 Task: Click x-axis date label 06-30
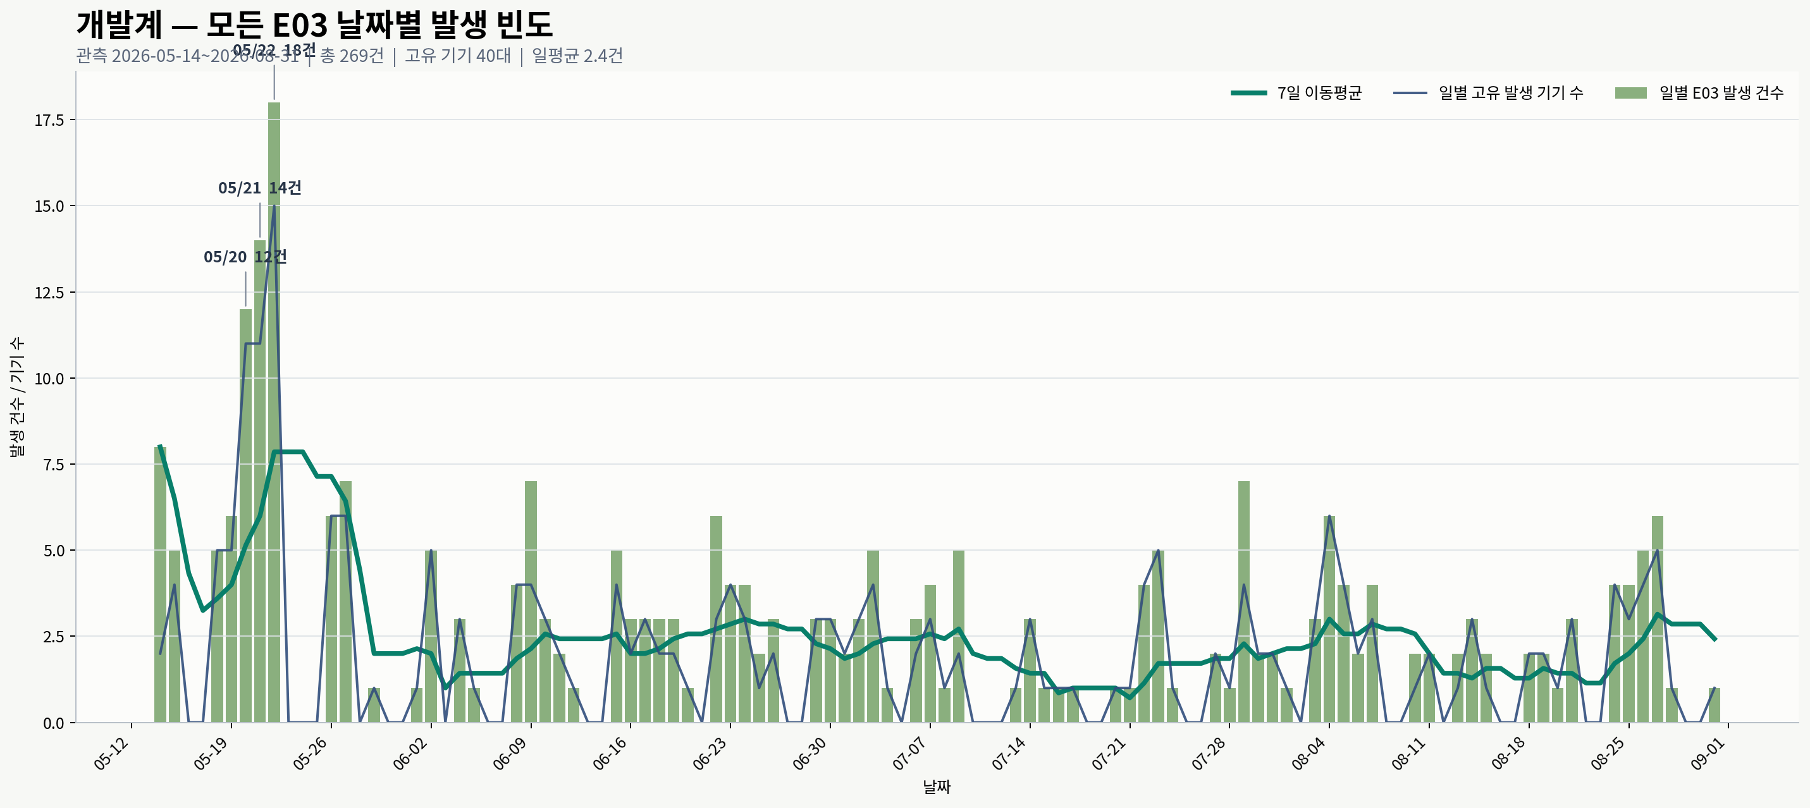[810, 753]
